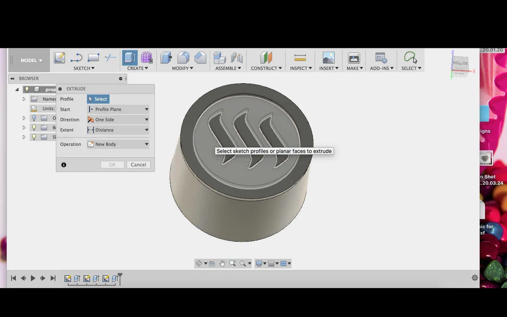The image size is (507, 317).
Task: Open the CONSTRUCT menu
Action: coord(266,68)
